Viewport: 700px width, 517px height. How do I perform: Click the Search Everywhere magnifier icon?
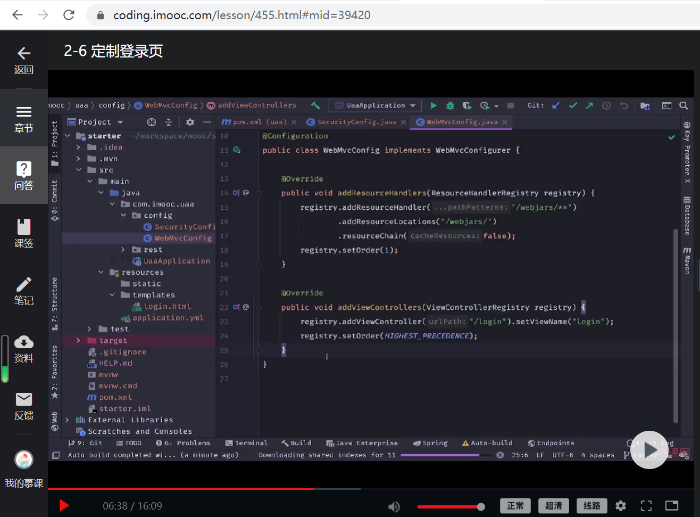tap(684, 105)
